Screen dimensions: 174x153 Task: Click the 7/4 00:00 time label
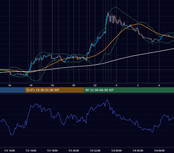[x=116, y=150]
